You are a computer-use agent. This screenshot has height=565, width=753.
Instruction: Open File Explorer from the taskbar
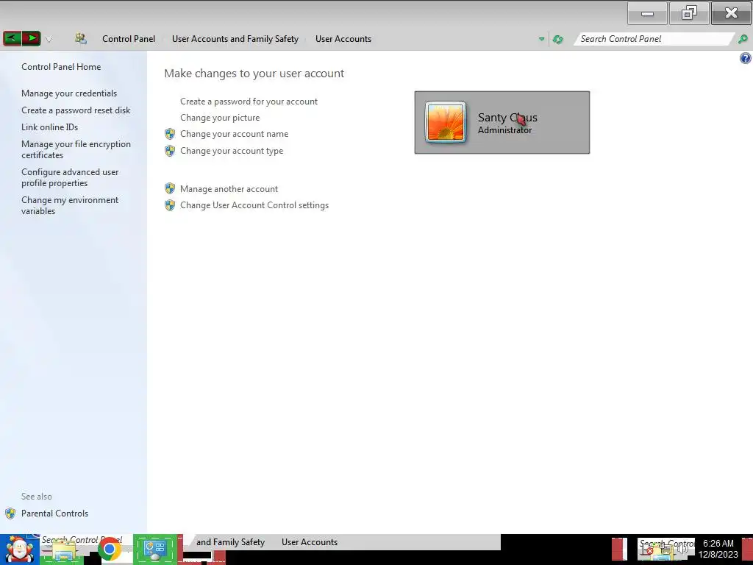[63, 551]
